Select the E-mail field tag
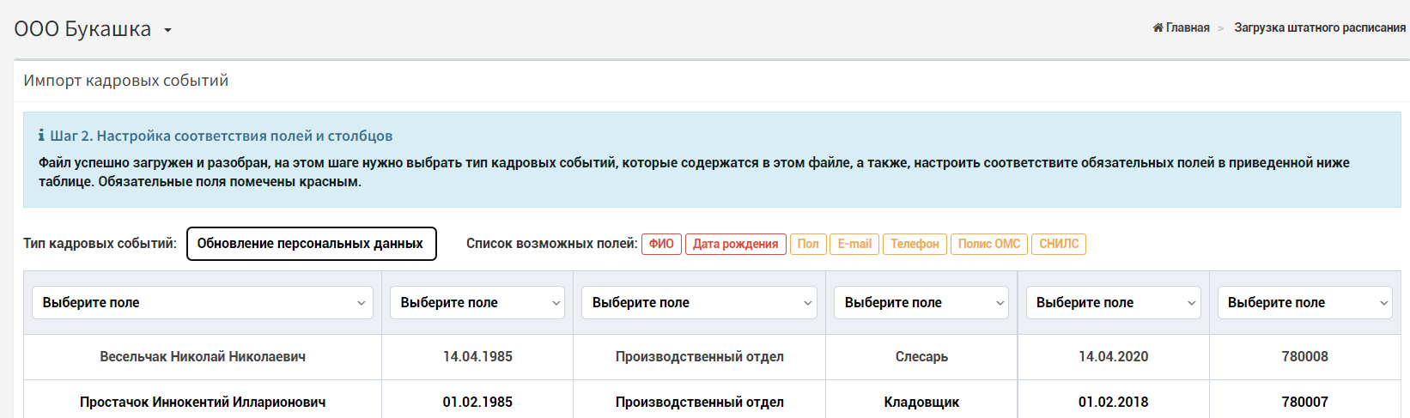Screen dimensions: 1410x418 click(854, 244)
